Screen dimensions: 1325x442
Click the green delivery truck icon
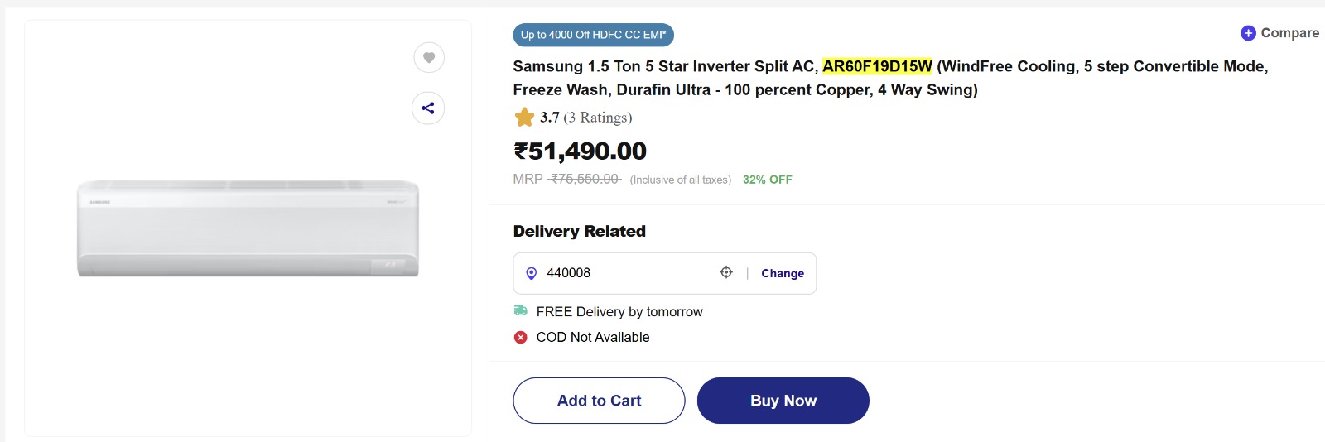[521, 311]
